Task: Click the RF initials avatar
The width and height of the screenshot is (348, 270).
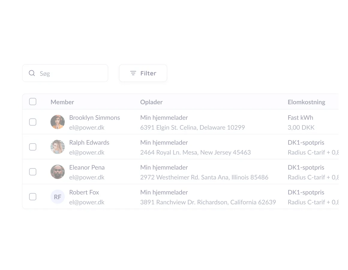Action: [58, 197]
